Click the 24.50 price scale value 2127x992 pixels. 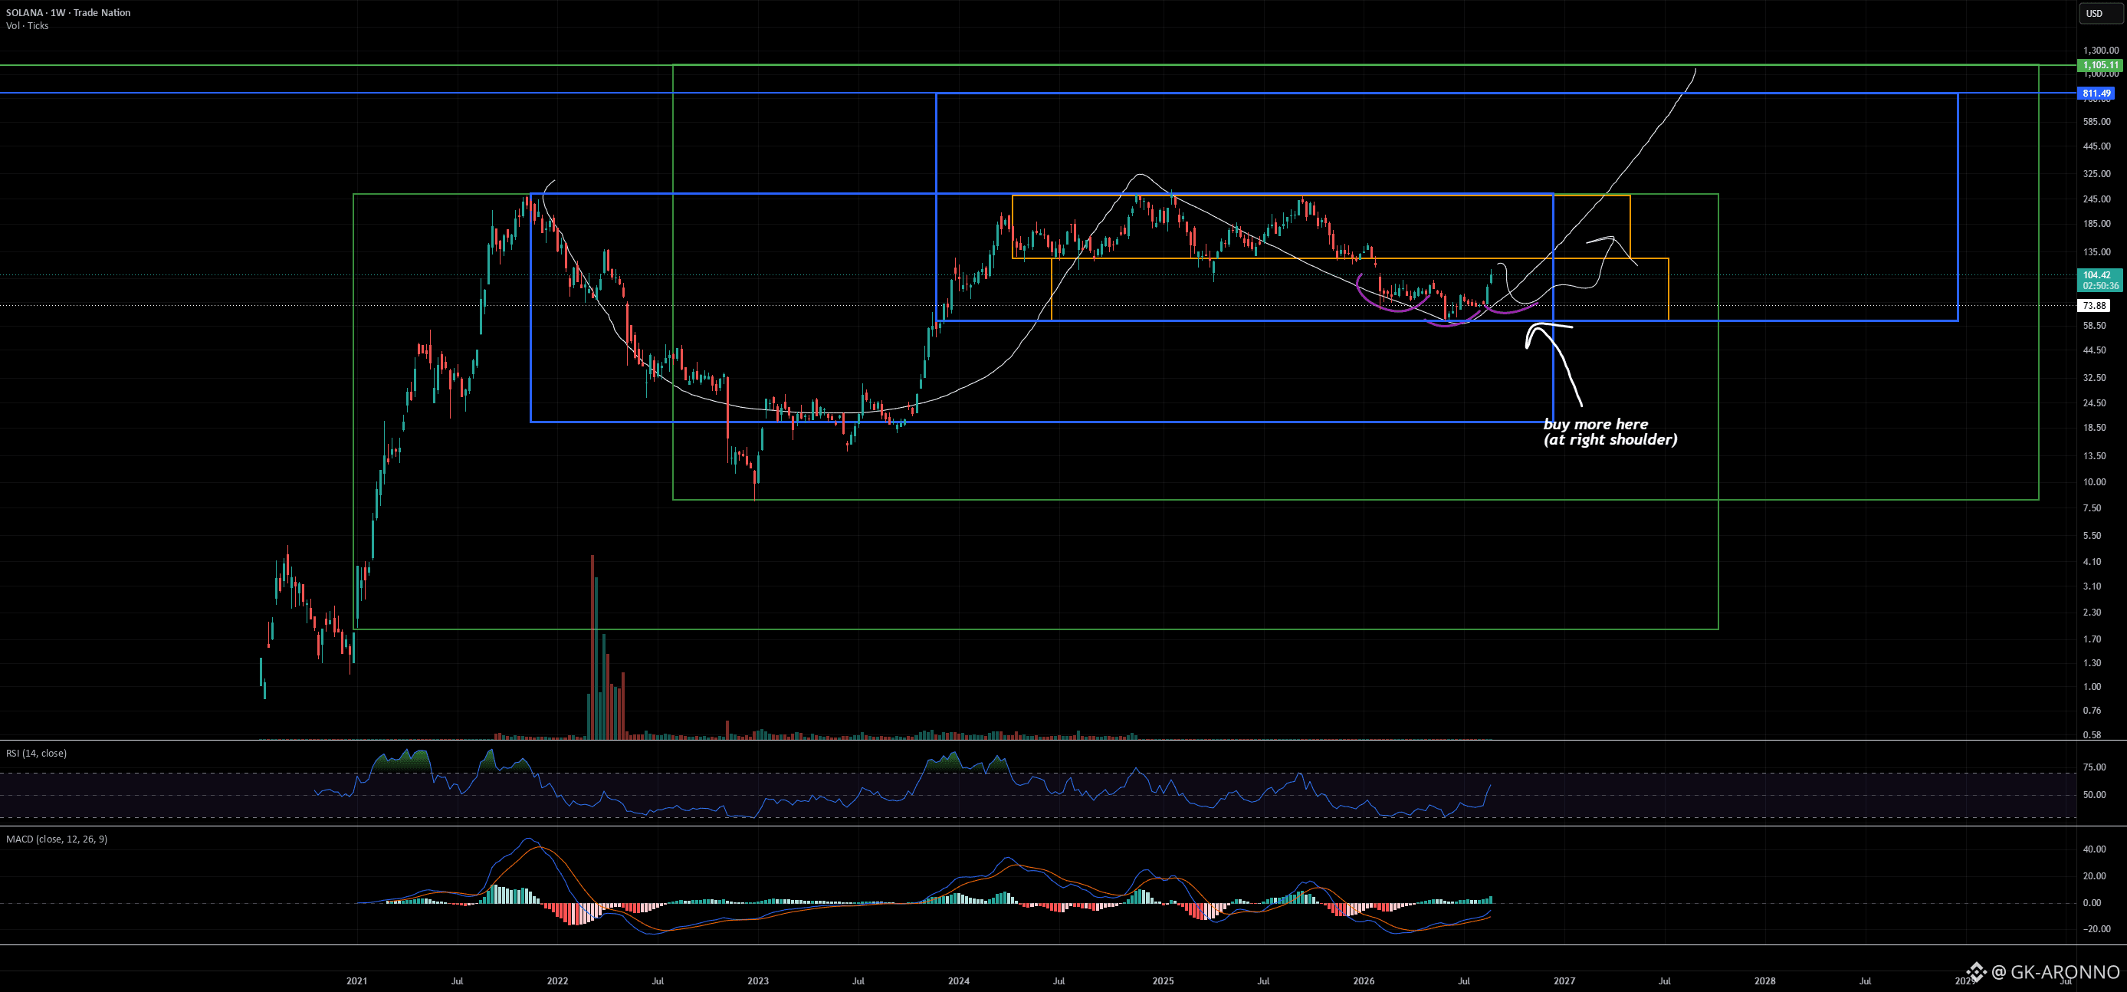2094,403
